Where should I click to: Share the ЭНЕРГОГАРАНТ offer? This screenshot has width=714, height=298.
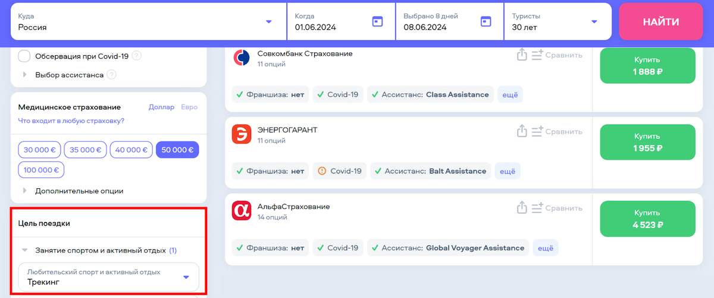point(522,131)
